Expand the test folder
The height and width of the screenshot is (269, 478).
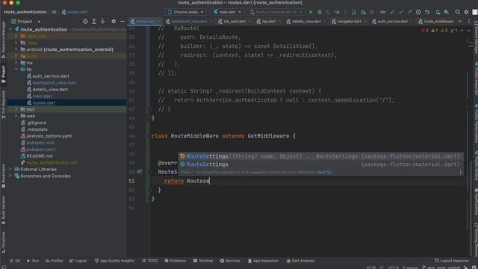click(16, 109)
